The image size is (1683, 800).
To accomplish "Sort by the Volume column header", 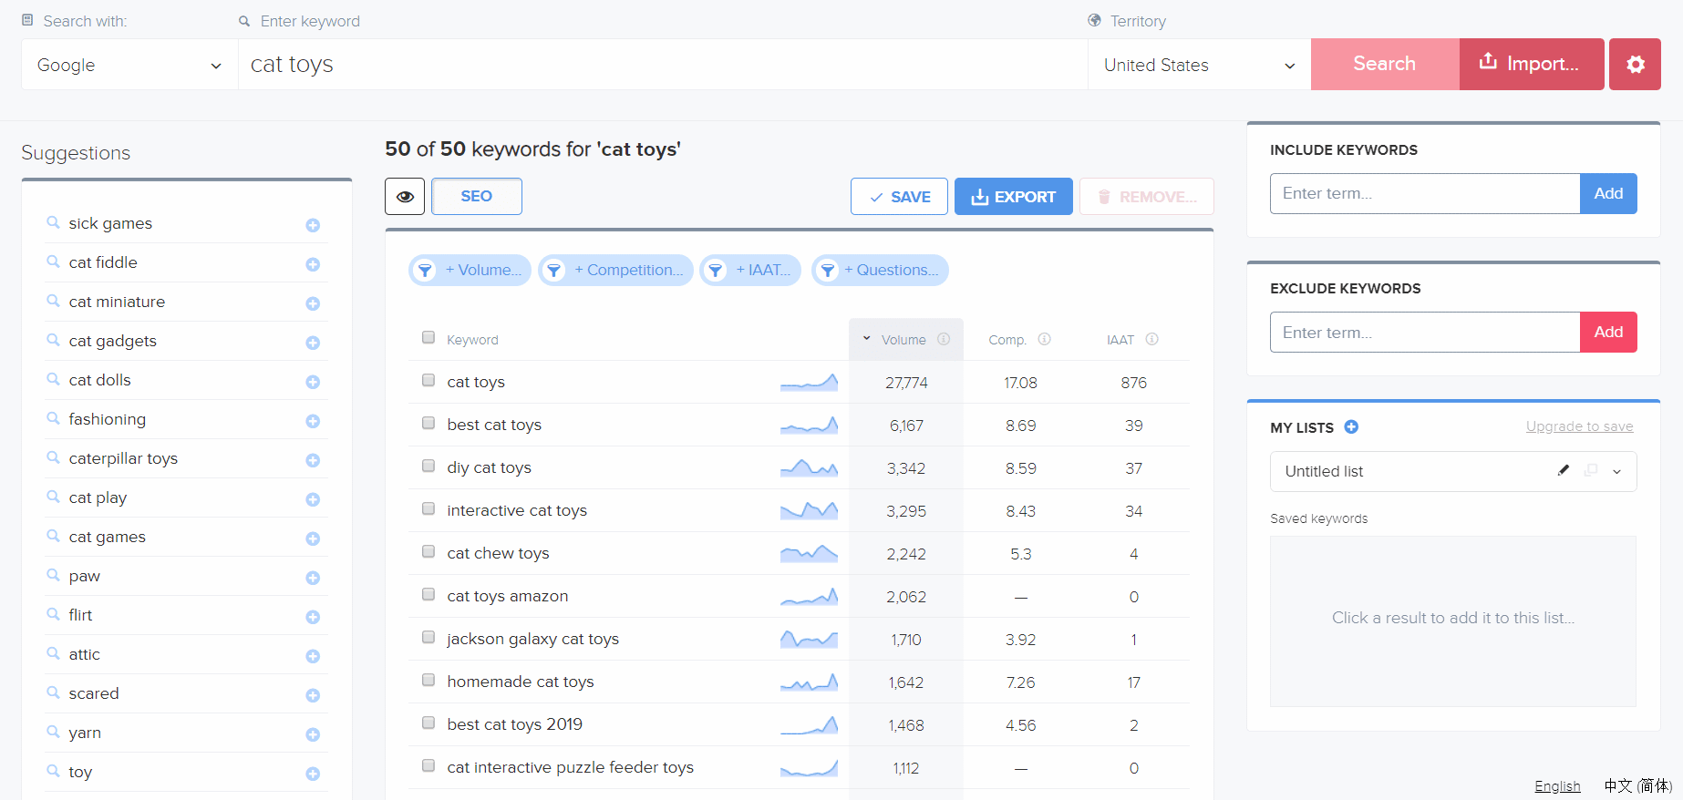I will pos(903,340).
